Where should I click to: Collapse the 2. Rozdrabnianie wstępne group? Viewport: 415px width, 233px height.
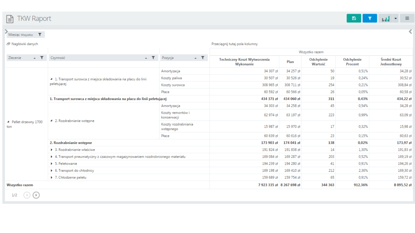(51, 121)
